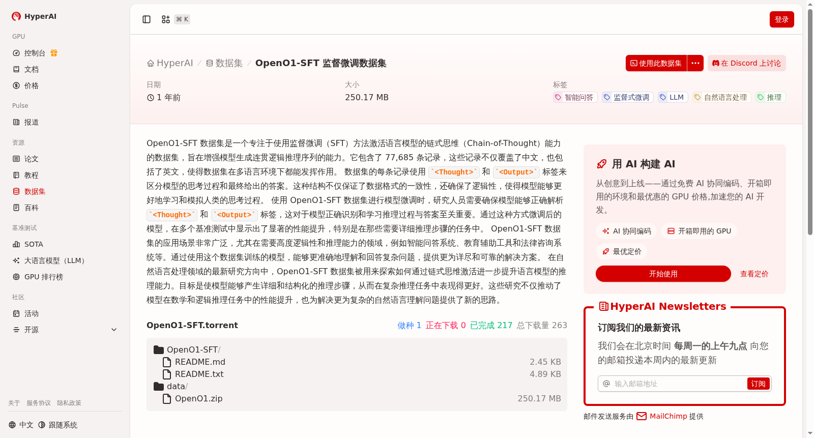Open the command palette grid icon

166,19
